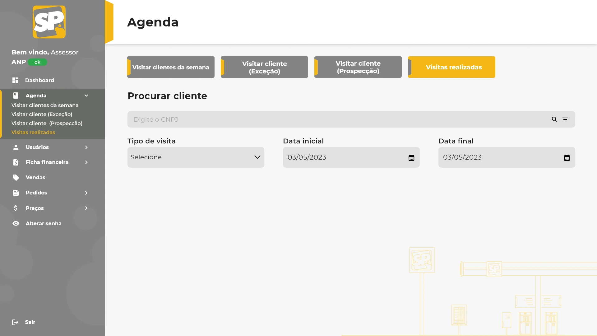Open the Data inicial calendar picker
Viewport: 597px width, 336px height.
click(x=411, y=158)
